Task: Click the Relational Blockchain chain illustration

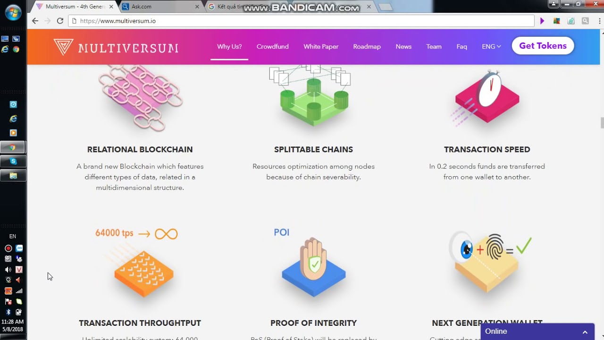Action: (x=140, y=98)
